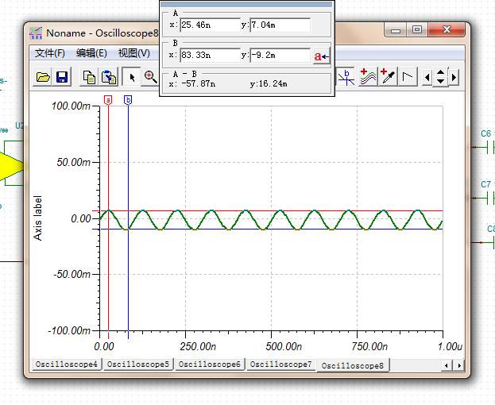Screen dimensions: 495x405
Task: Select the arrow pointer tool
Action: [132, 77]
